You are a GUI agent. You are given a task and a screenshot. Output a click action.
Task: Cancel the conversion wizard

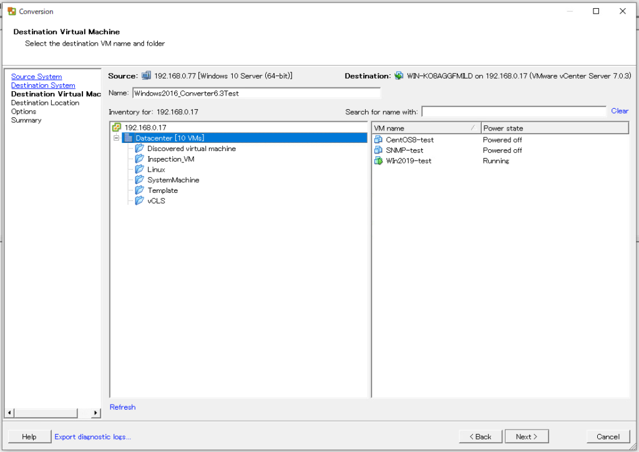(x=608, y=436)
